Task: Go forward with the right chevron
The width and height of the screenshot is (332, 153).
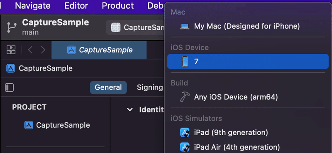Action: (x=43, y=50)
